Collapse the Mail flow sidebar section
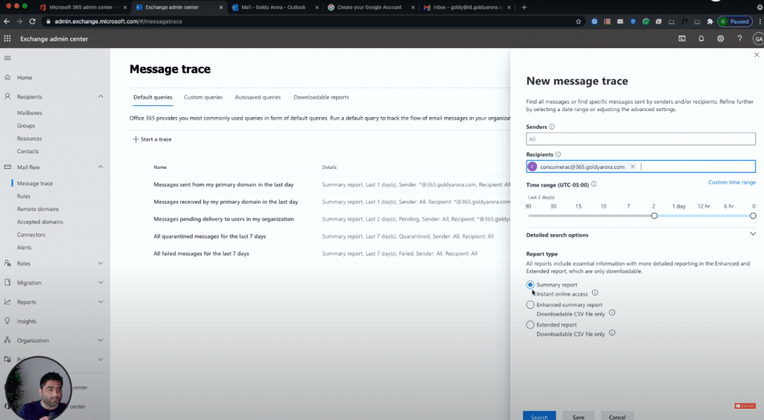The width and height of the screenshot is (764, 420). click(x=100, y=167)
